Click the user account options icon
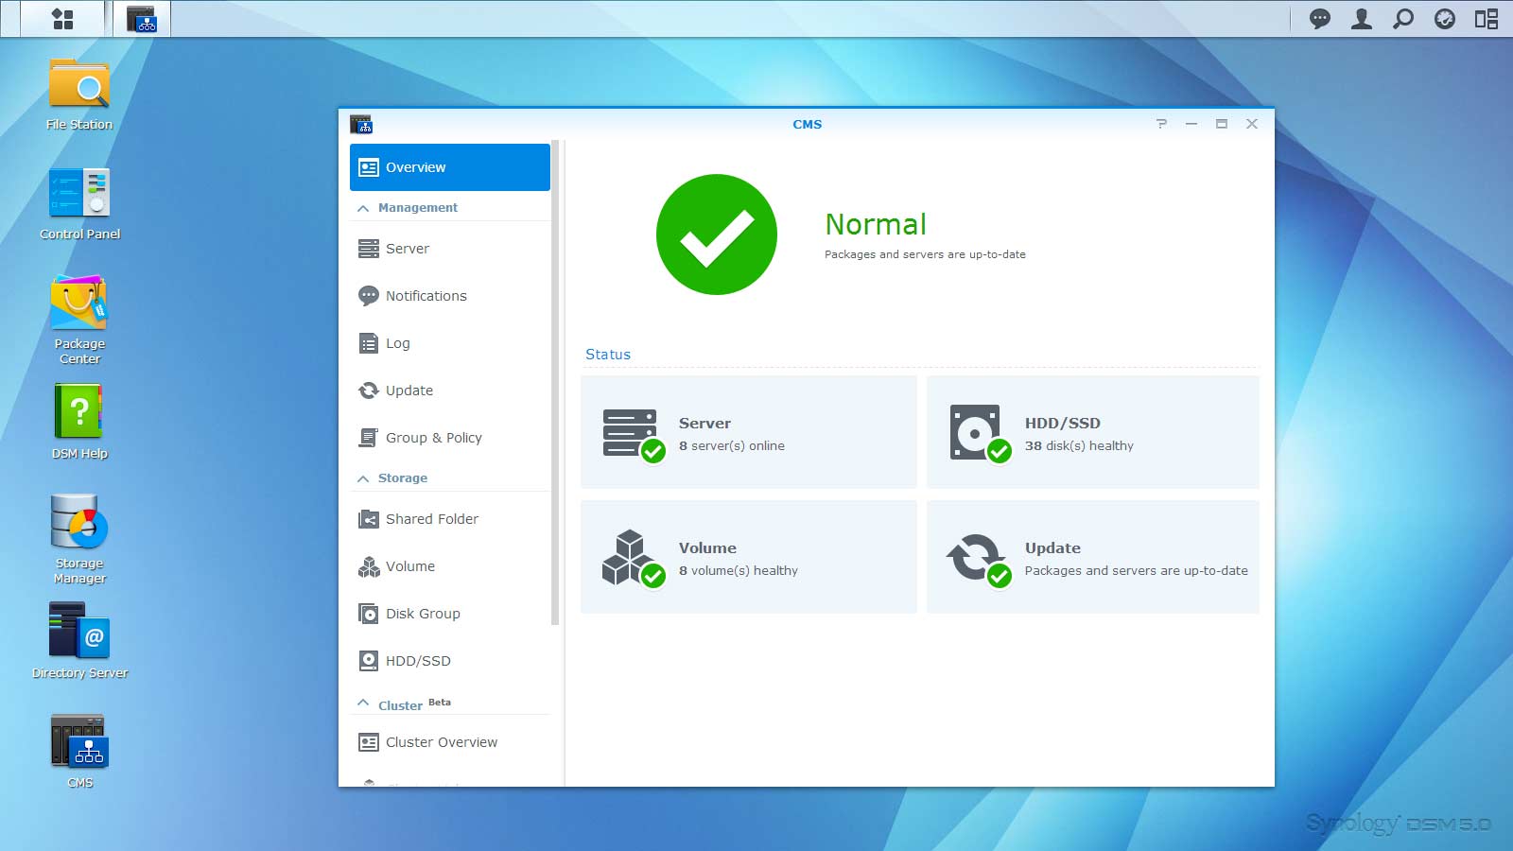1513x851 pixels. (1362, 19)
